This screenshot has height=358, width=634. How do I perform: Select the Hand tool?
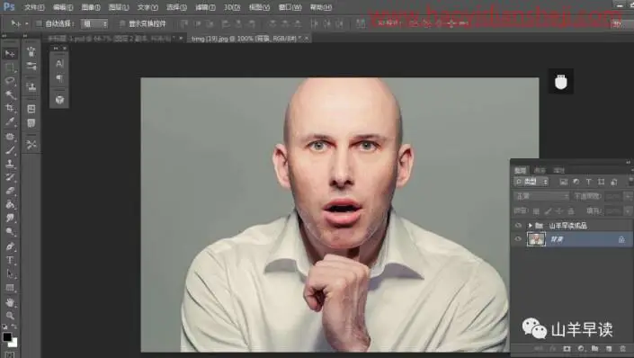tap(10, 301)
